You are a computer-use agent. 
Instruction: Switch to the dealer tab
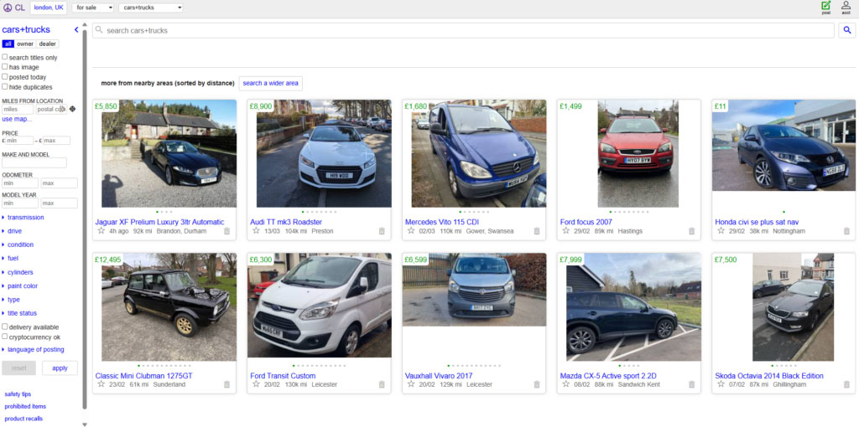[x=48, y=44]
